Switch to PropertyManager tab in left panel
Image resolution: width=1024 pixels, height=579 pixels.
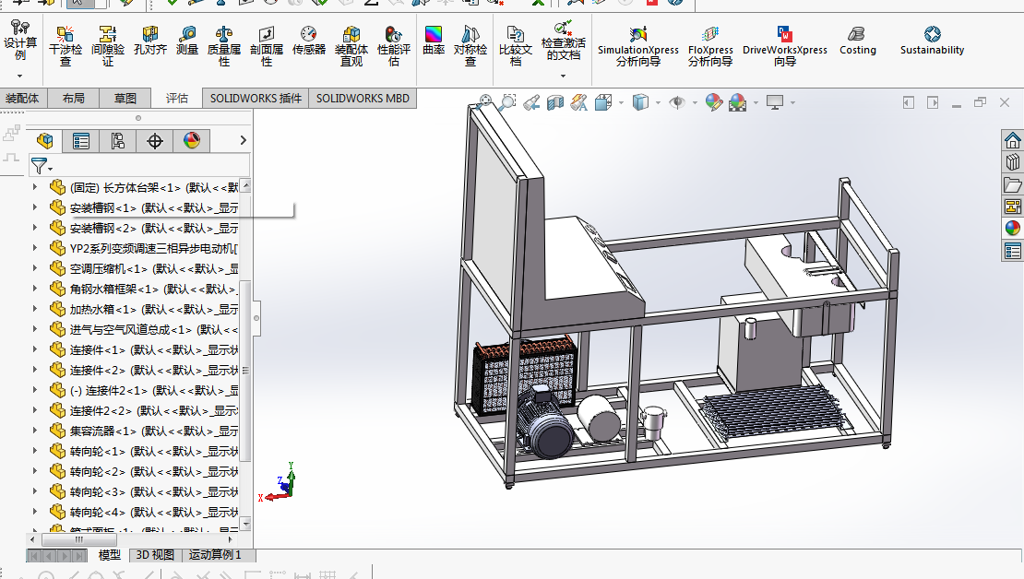81,141
